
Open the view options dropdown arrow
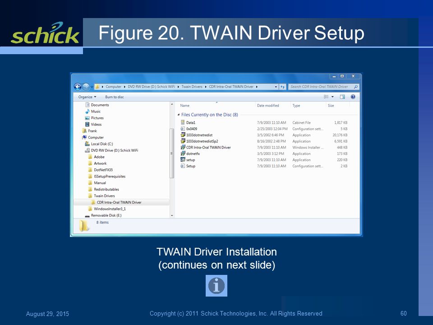(332, 97)
